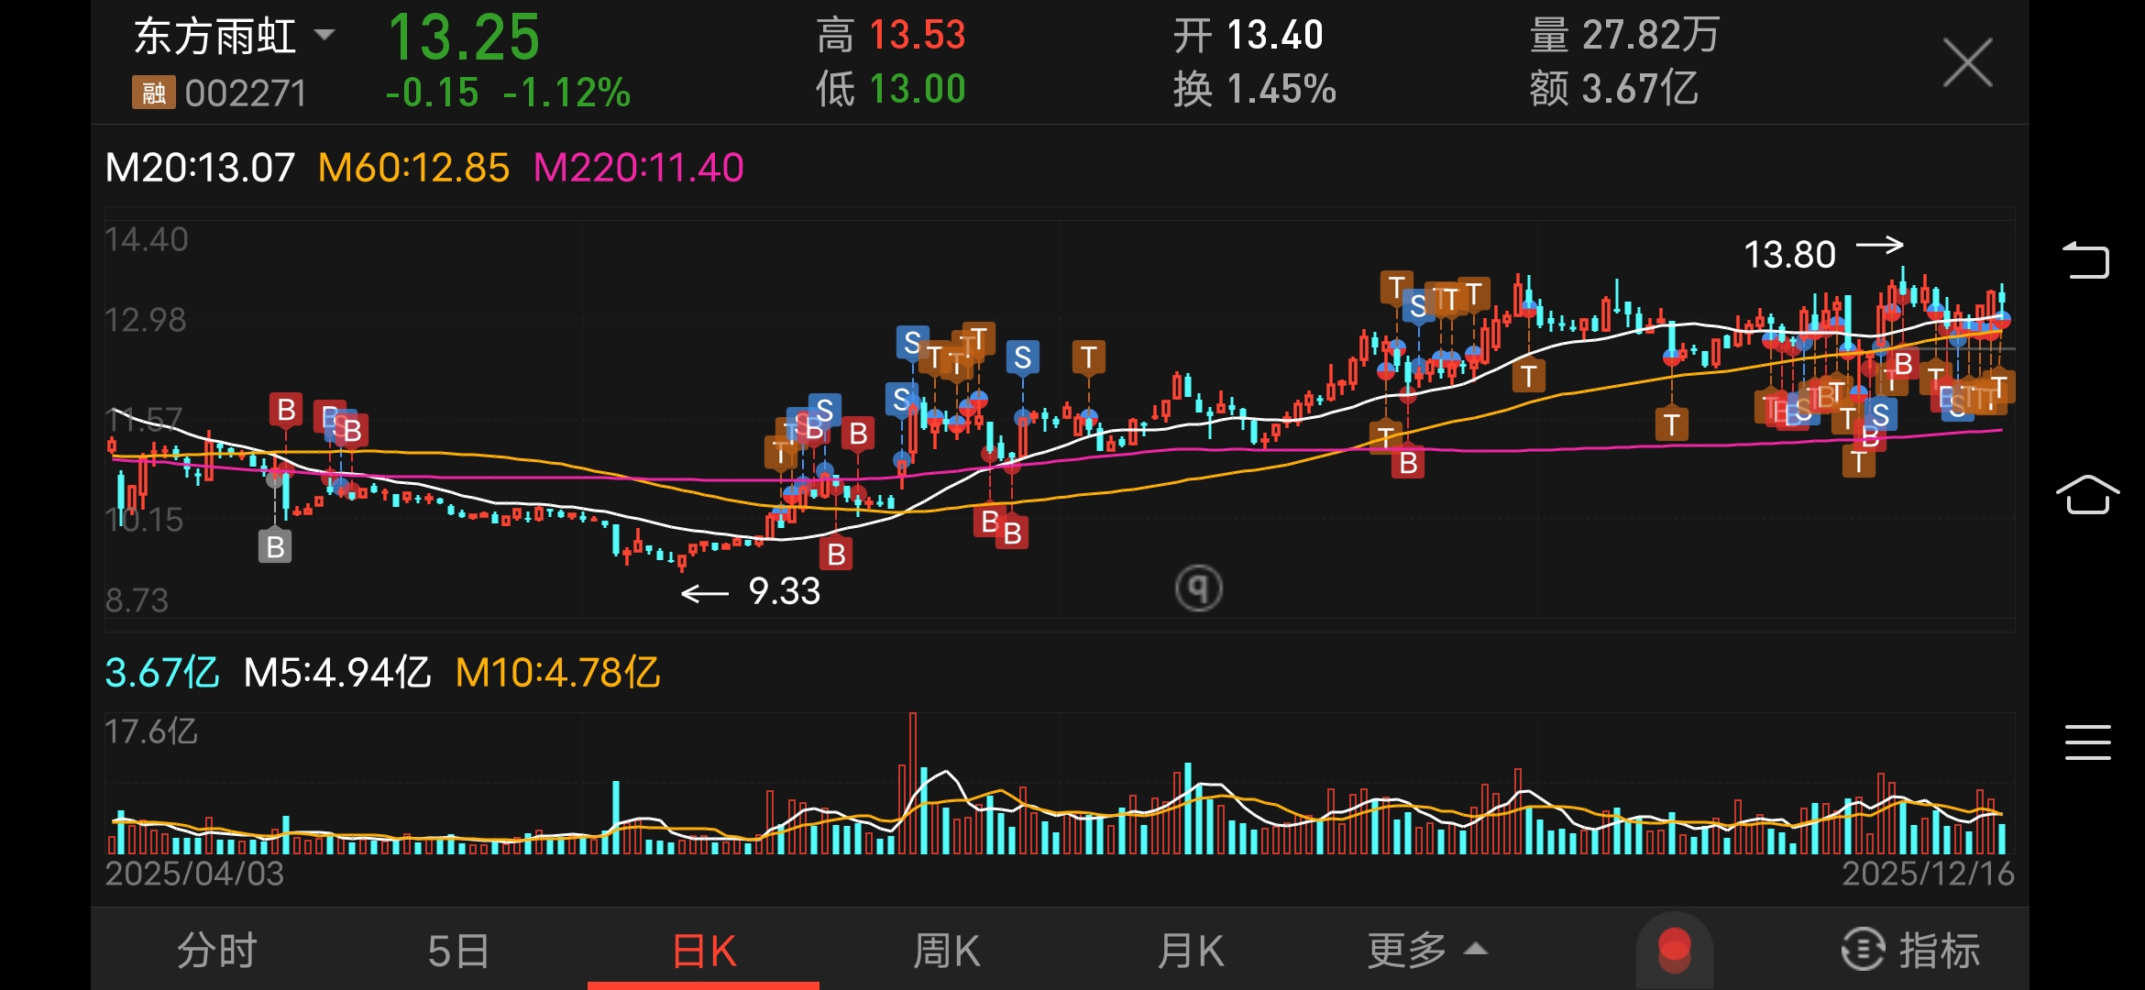Tap the M5:4.94亿 volume average label

[336, 673]
